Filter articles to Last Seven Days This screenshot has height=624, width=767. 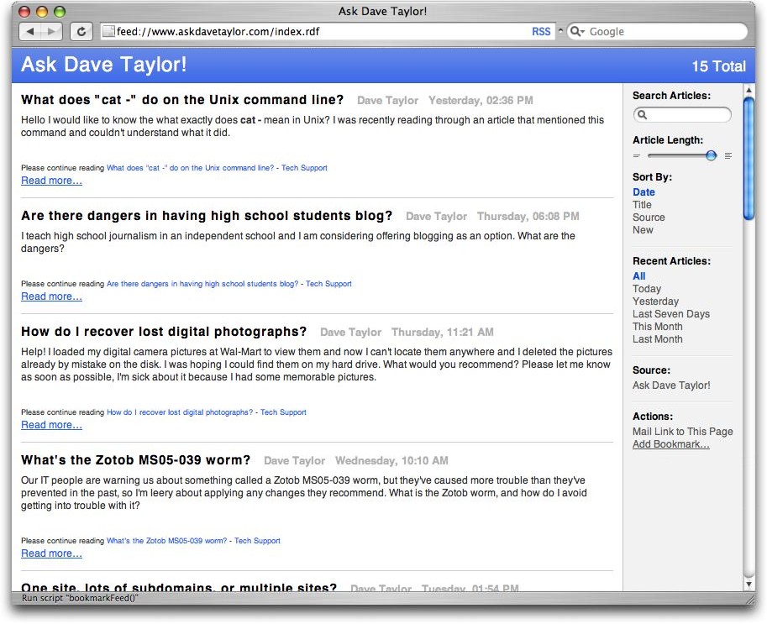point(671,314)
